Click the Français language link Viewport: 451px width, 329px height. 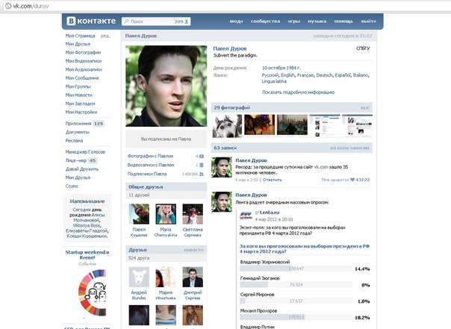305,75
